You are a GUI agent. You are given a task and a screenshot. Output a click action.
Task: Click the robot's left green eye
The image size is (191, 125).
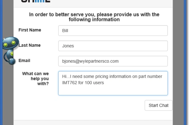point(6,45)
